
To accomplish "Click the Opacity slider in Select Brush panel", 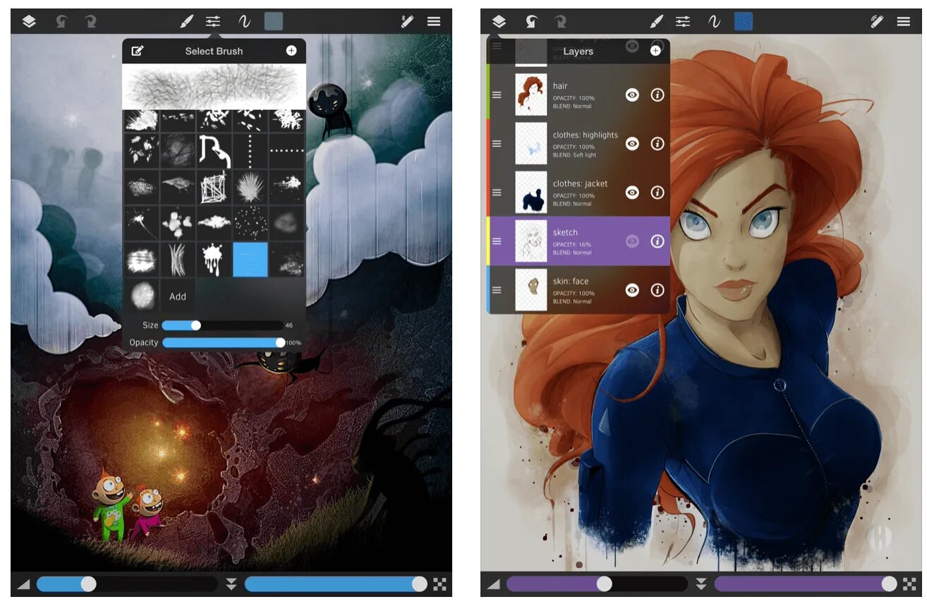I will click(x=222, y=342).
